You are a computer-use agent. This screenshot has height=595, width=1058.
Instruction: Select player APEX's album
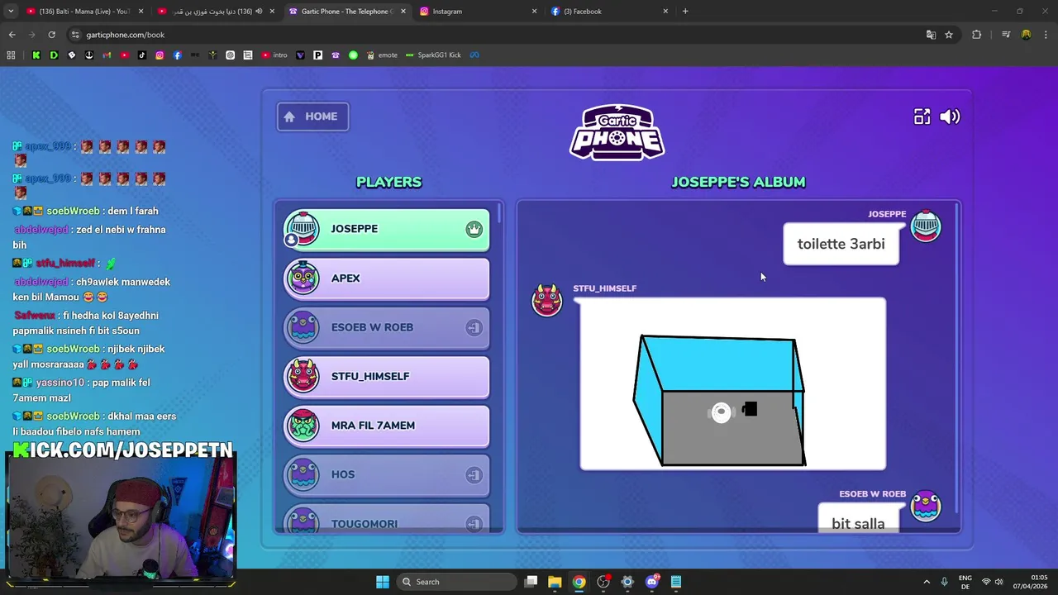tap(387, 278)
